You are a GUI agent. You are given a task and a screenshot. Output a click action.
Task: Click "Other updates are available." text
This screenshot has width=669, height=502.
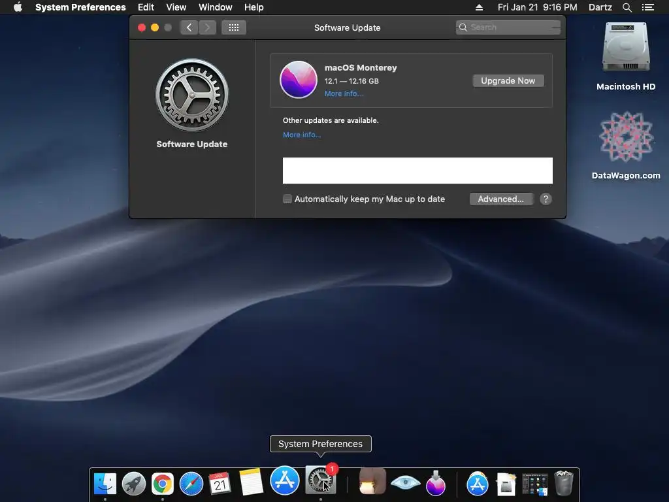331,120
